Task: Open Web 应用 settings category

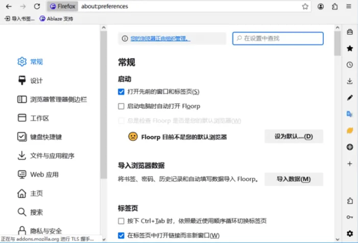Action: (x=38, y=175)
